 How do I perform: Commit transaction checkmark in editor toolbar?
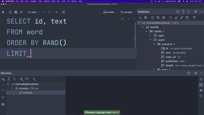point(44,12)
